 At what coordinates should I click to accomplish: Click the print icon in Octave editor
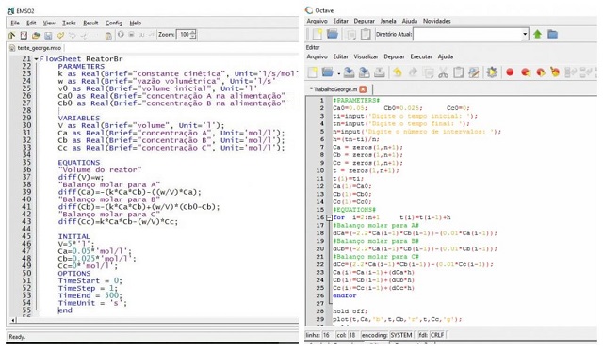(x=380, y=72)
